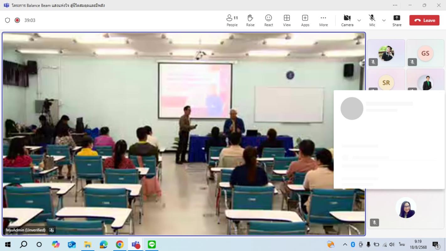Expand the Mic options dropdown arrow
The width and height of the screenshot is (446, 251).
pos(384,20)
